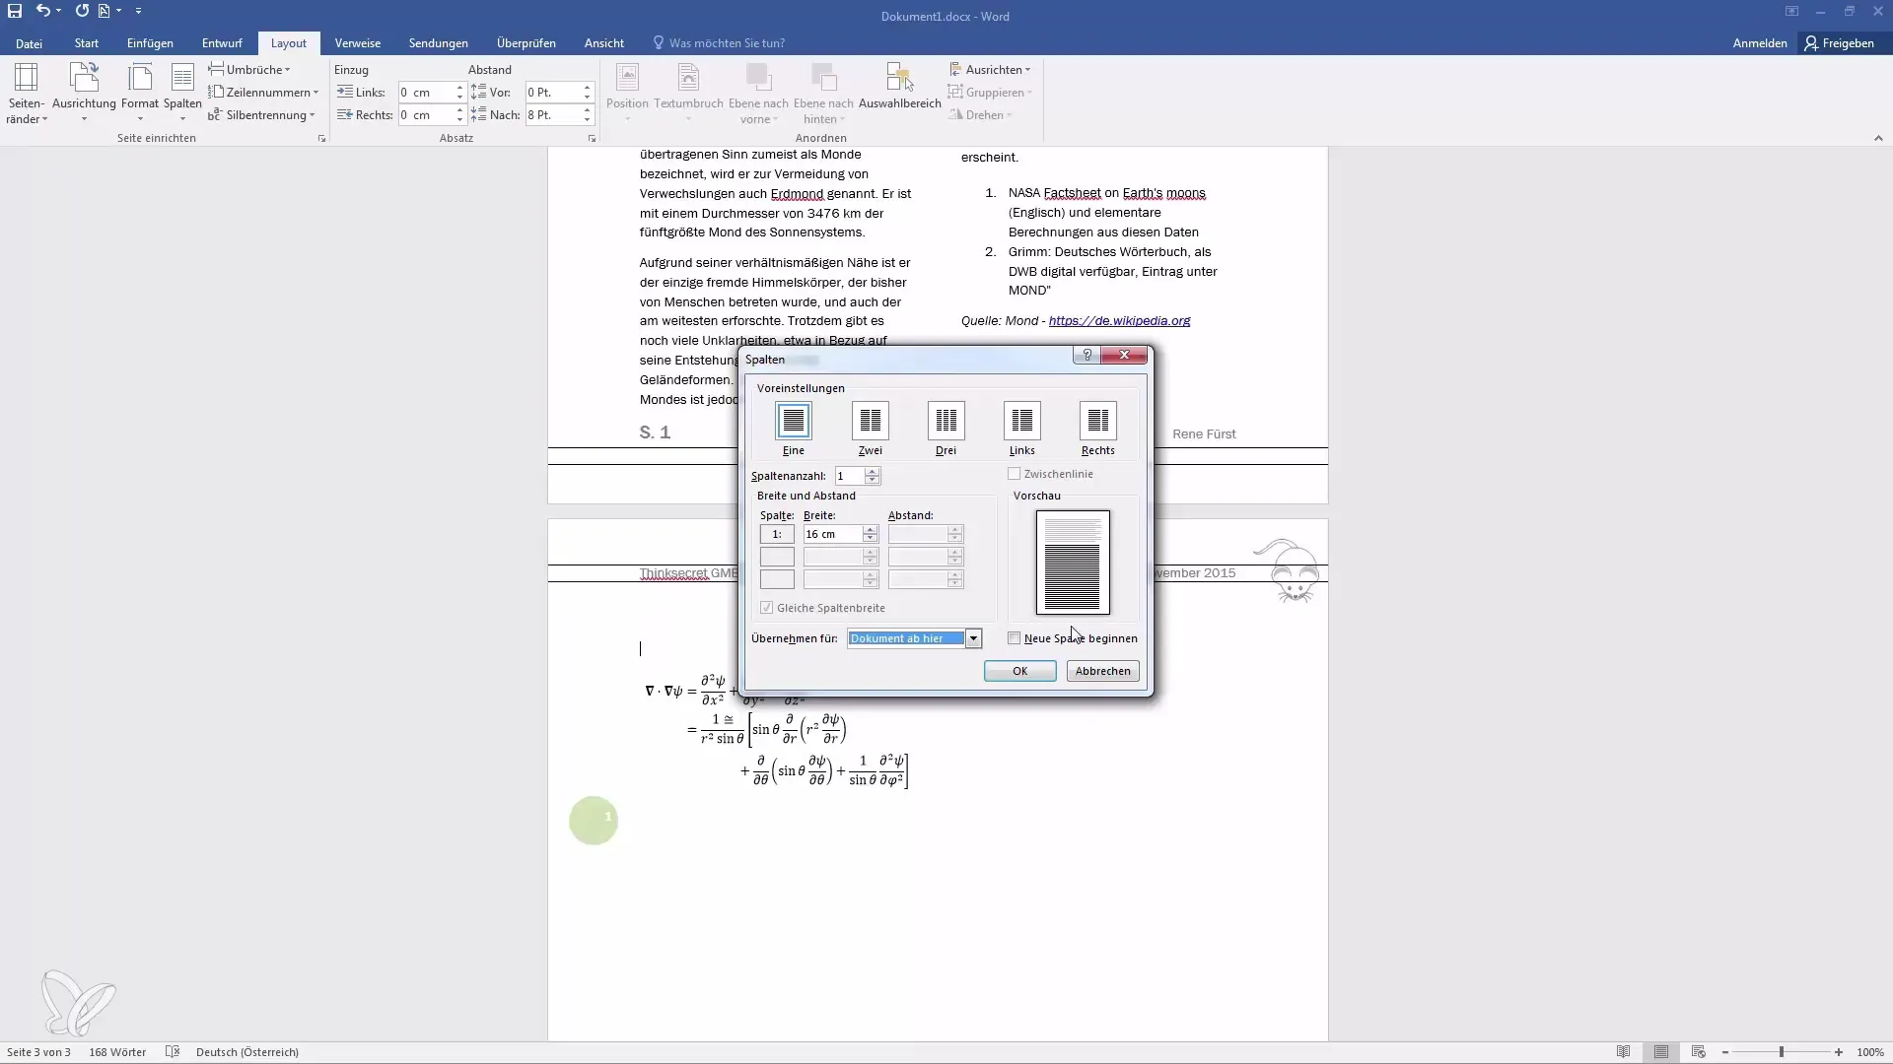
Task: Open Übernehmen für dropdown
Action: 973,638
